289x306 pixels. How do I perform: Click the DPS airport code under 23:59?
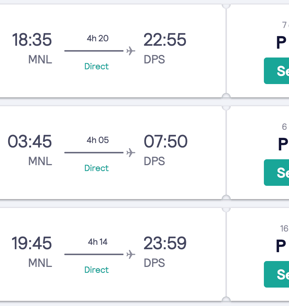click(154, 263)
